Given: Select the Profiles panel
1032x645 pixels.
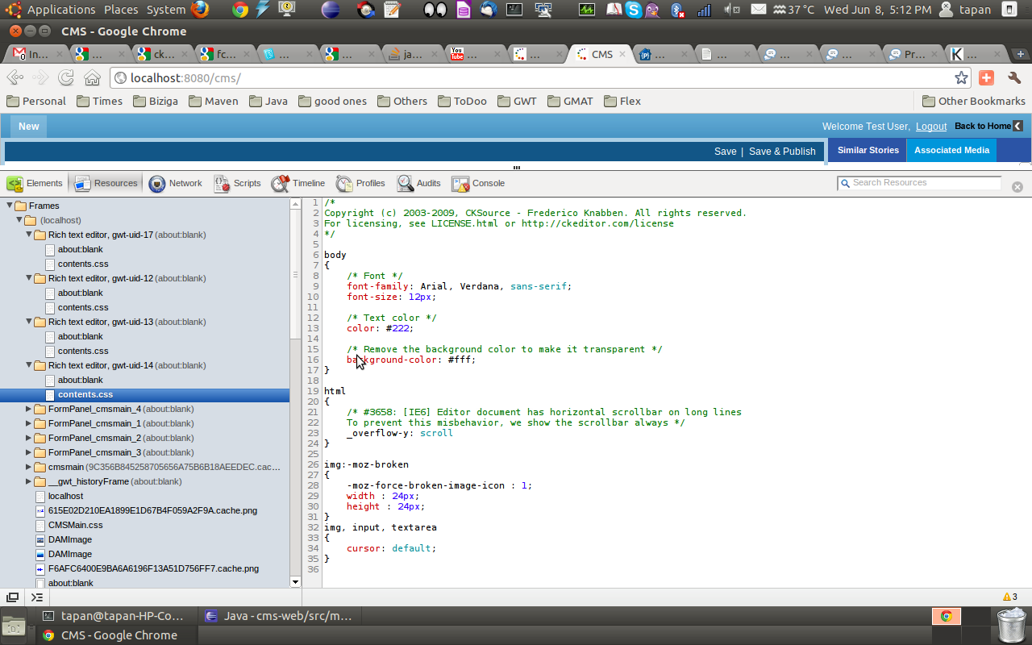Looking at the screenshot, I should coord(360,184).
